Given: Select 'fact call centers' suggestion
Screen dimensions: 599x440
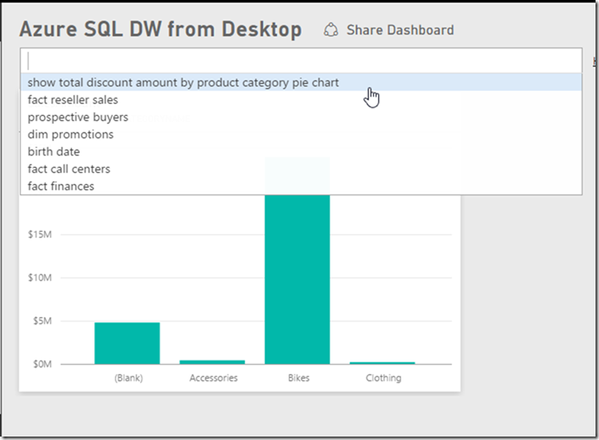Looking at the screenshot, I should pos(301,169).
